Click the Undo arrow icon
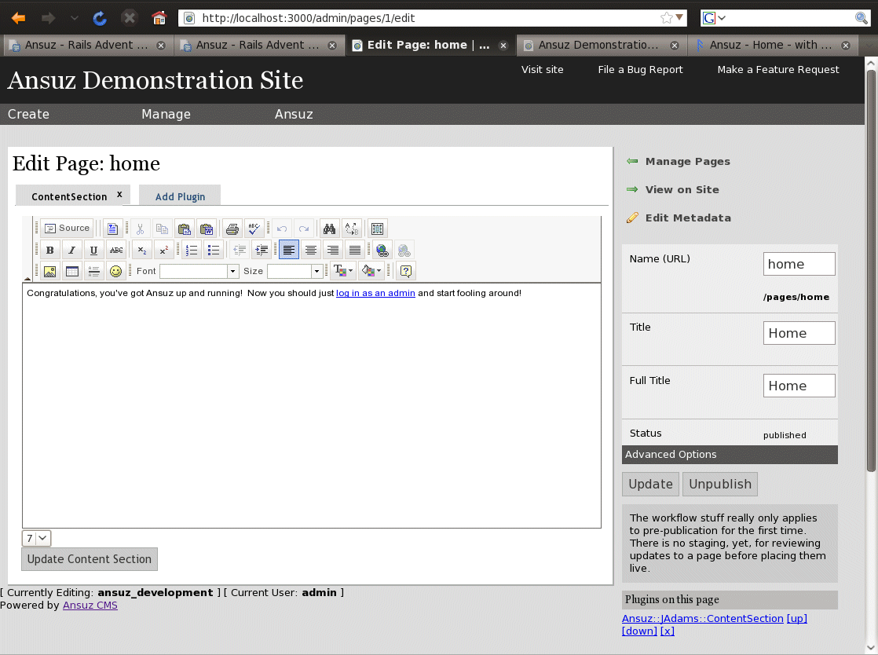Viewport: 878px width, 655px height. pos(282,229)
